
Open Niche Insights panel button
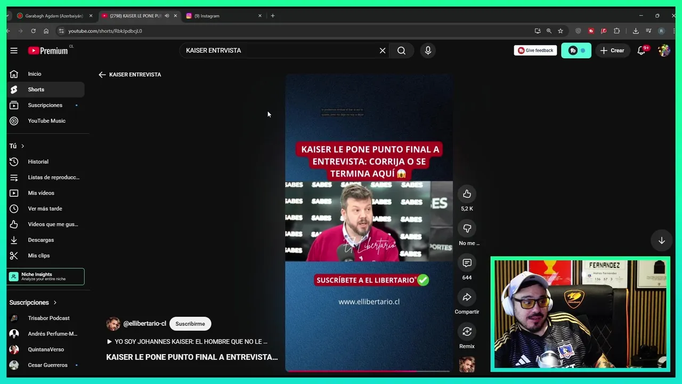pyautogui.click(x=46, y=276)
